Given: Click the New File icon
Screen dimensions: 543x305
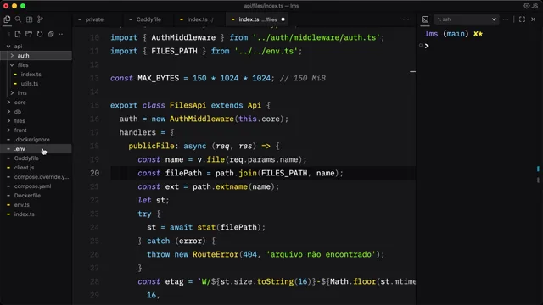Looking at the screenshot, I should [18, 34].
